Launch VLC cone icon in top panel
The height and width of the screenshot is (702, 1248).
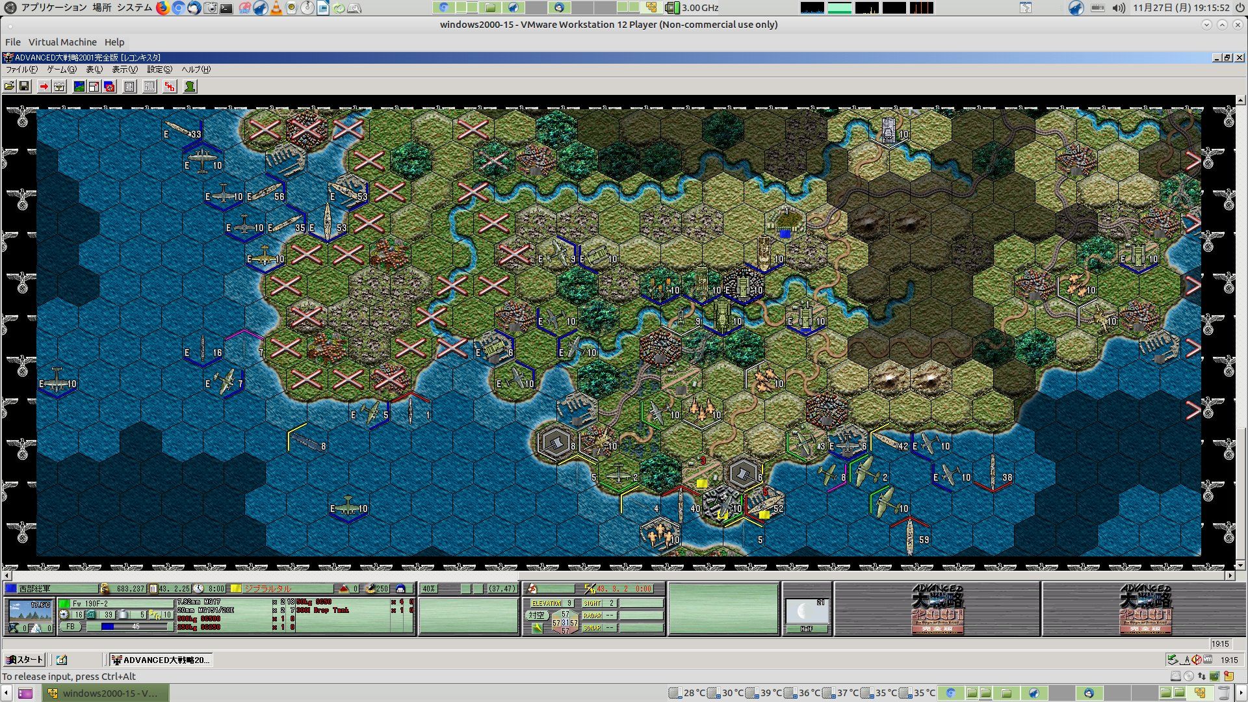276,8
